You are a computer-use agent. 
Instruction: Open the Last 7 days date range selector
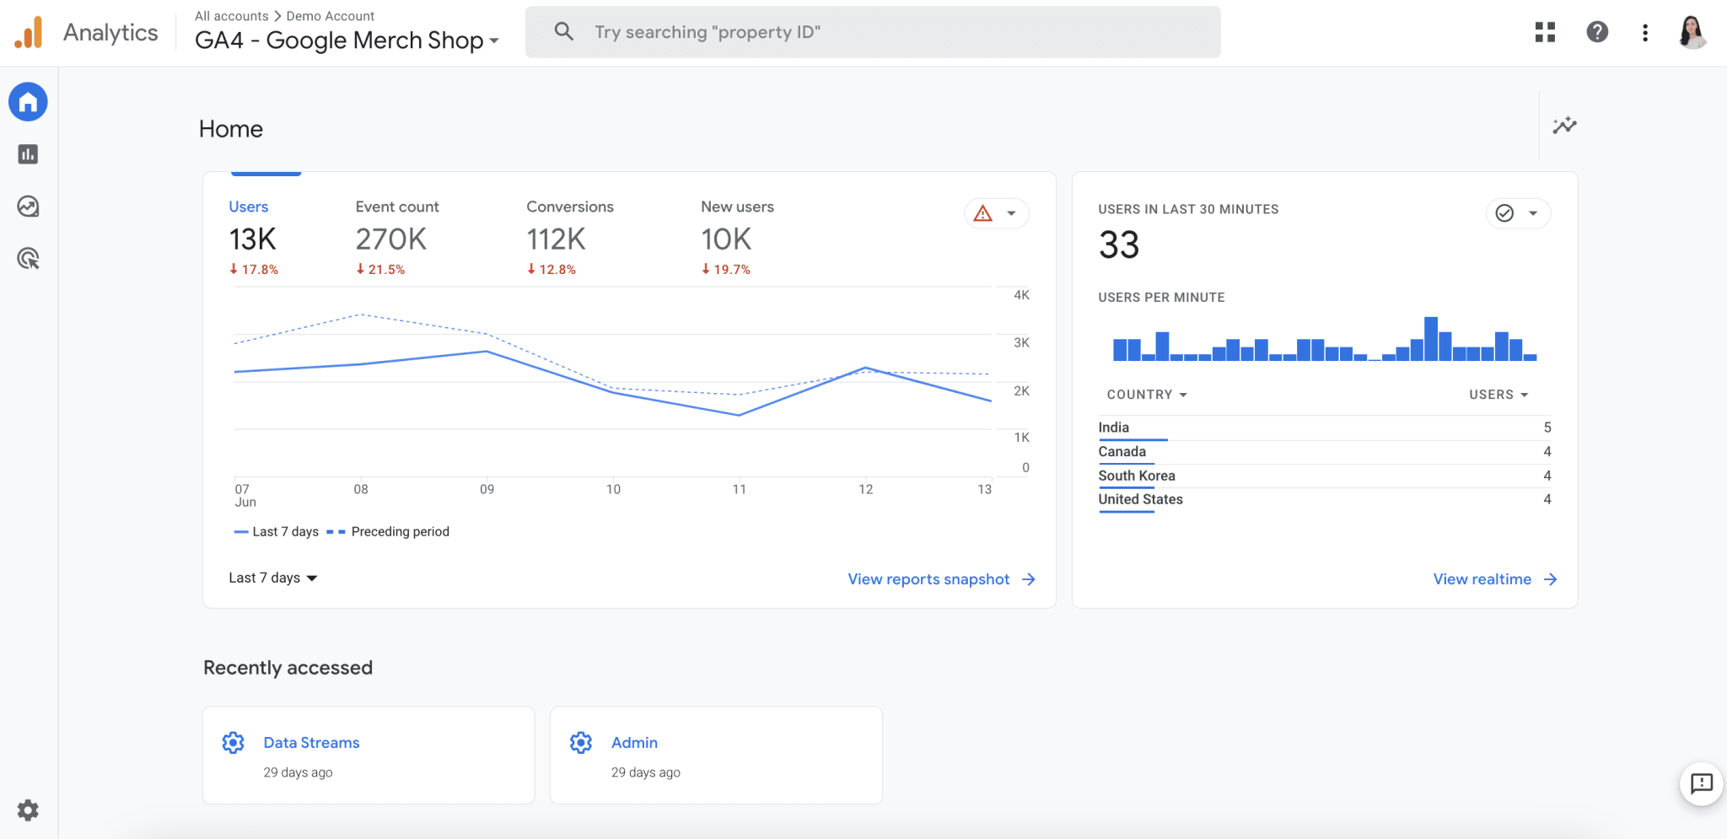(x=272, y=578)
